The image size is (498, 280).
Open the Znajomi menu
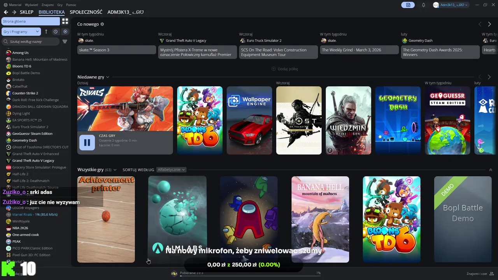[x=48, y=5]
